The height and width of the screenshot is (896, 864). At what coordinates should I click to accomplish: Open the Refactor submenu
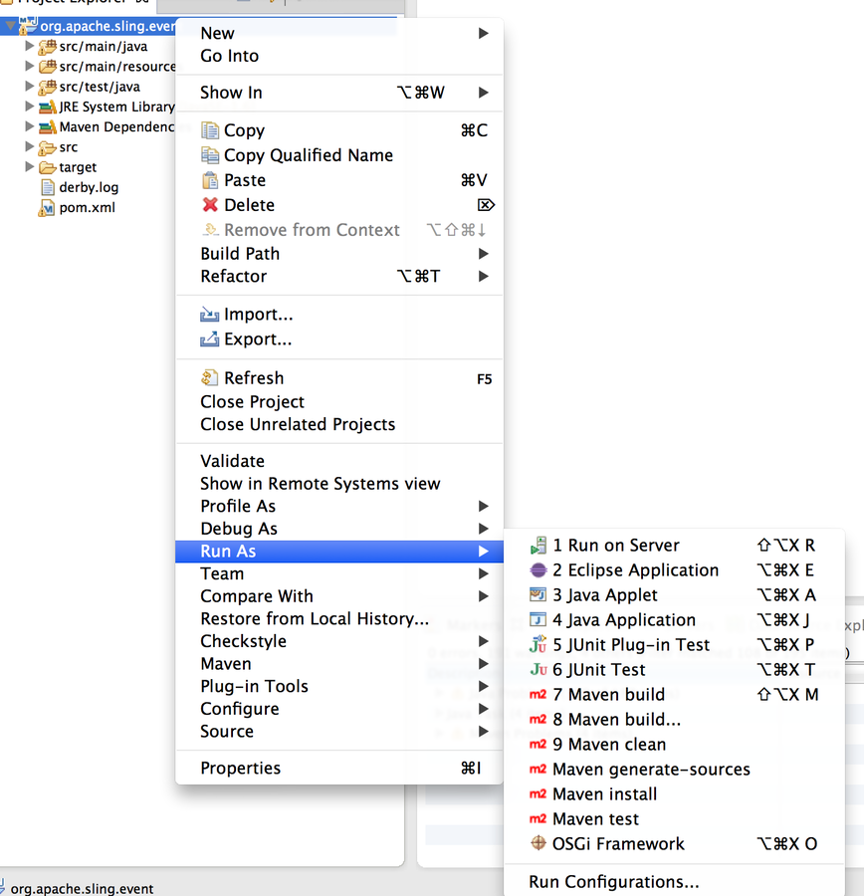[339, 276]
